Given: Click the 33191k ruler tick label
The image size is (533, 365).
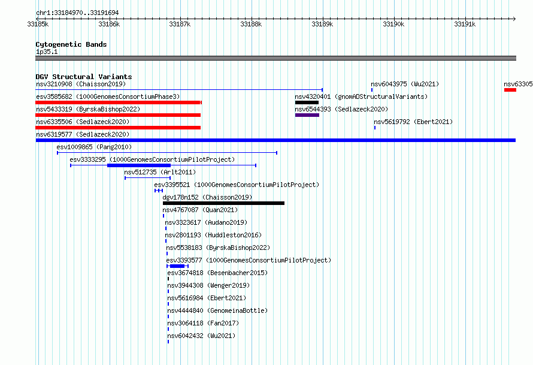Looking at the screenshot, I should pyautogui.click(x=465, y=24).
